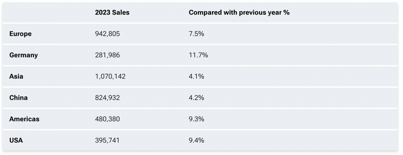Click China's 4.2% change cell

tap(196, 98)
